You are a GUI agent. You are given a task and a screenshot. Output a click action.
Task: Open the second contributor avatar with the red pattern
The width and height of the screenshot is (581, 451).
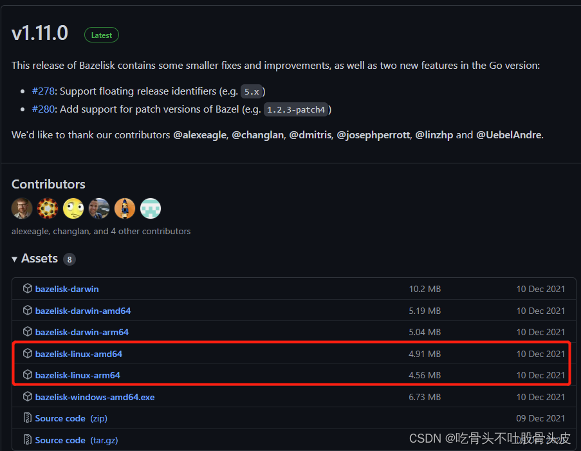coord(48,208)
